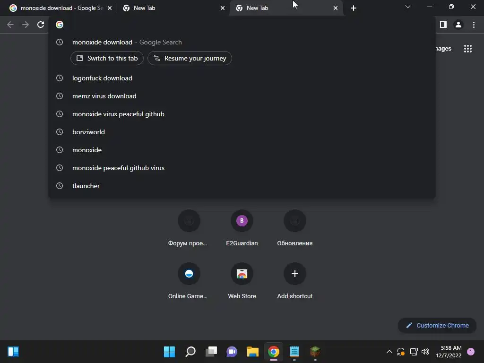Open Windows Start menu
The width and height of the screenshot is (484, 363).
170,352
